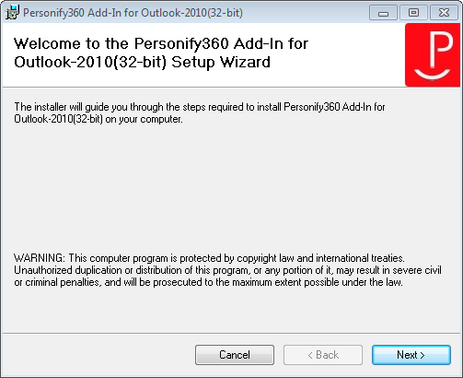Click the smile curve beneath the logo's P
463x378 pixels.
coord(432,74)
